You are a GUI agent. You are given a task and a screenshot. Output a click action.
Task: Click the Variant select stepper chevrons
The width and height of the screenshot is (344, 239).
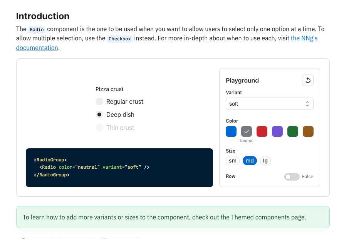(307, 104)
